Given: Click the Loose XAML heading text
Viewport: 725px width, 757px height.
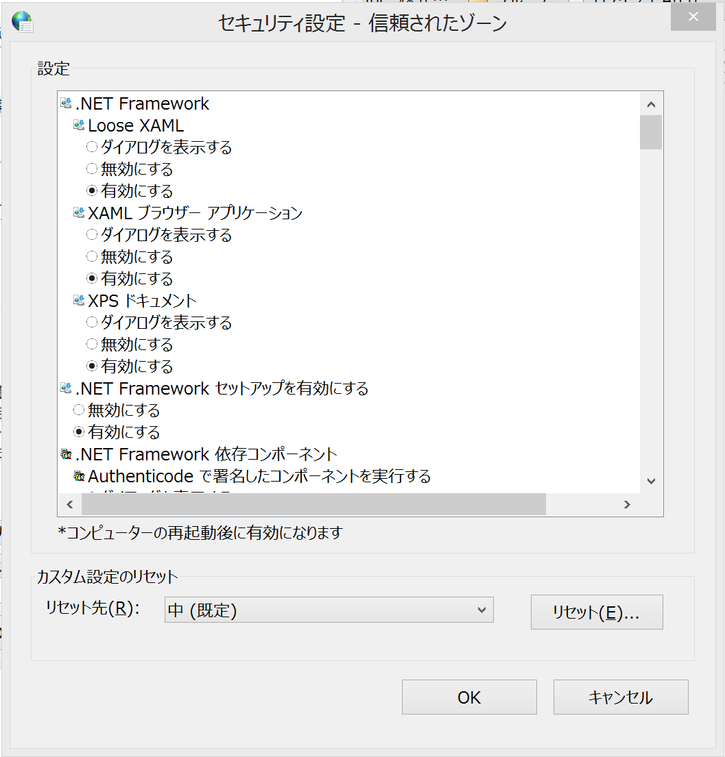Looking at the screenshot, I should click(136, 125).
